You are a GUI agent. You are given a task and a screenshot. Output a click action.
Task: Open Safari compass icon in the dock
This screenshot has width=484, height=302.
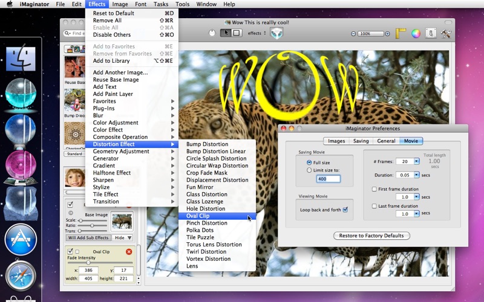pyautogui.click(x=21, y=275)
